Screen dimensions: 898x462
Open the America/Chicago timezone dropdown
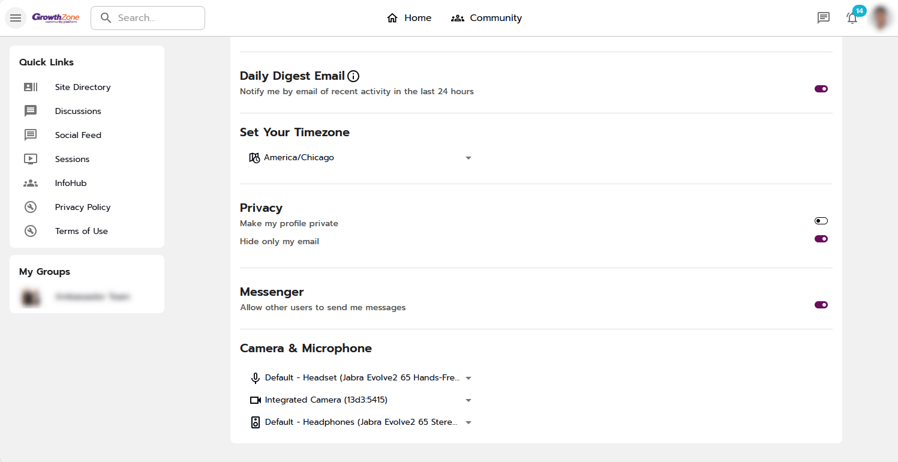361,158
